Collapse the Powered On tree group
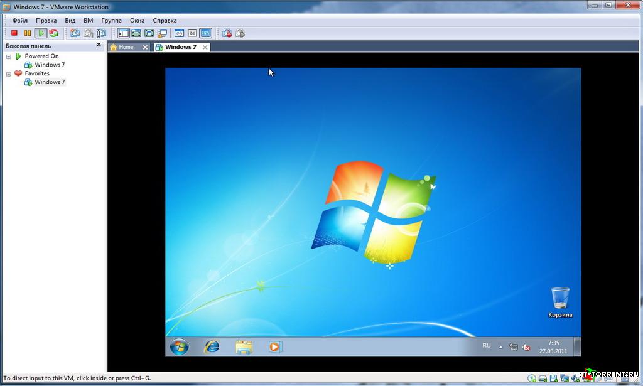Screen dimensions: 643x386 pyautogui.click(x=9, y=56)
